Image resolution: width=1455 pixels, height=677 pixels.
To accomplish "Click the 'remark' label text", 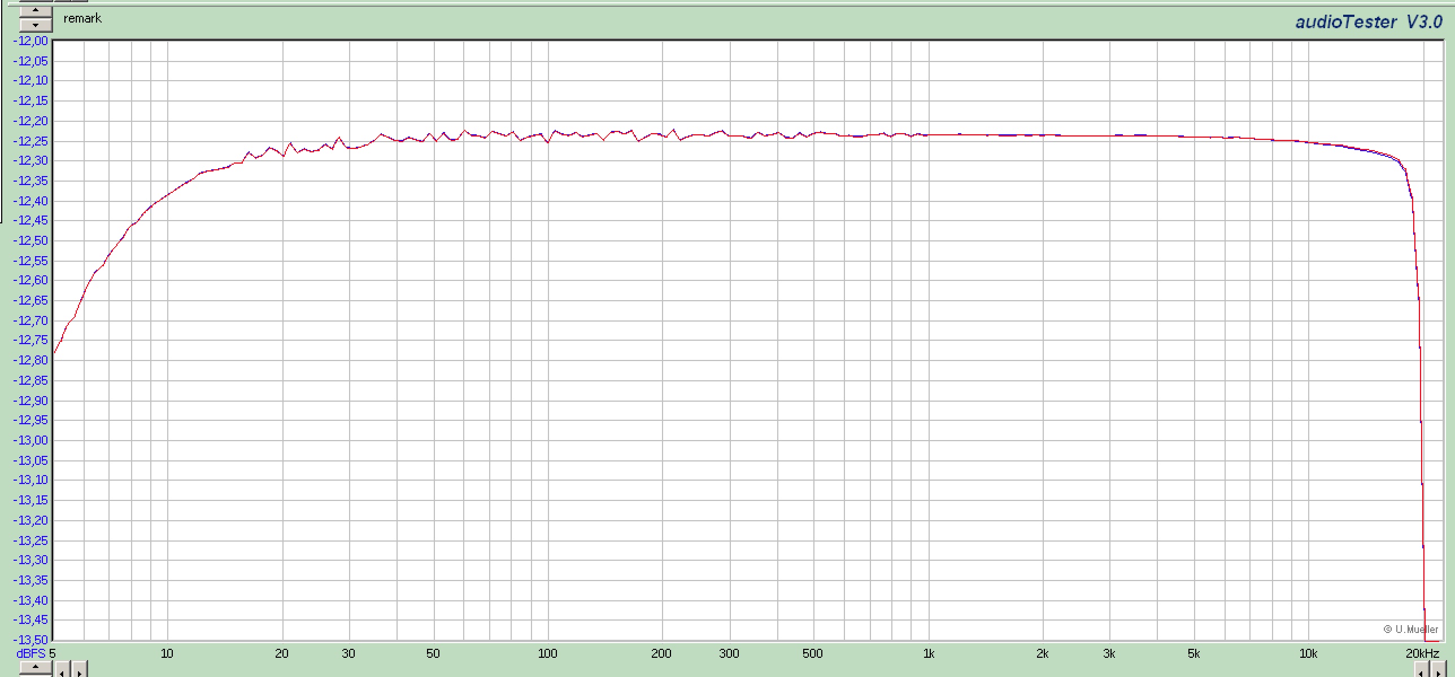I will (82, 19).
